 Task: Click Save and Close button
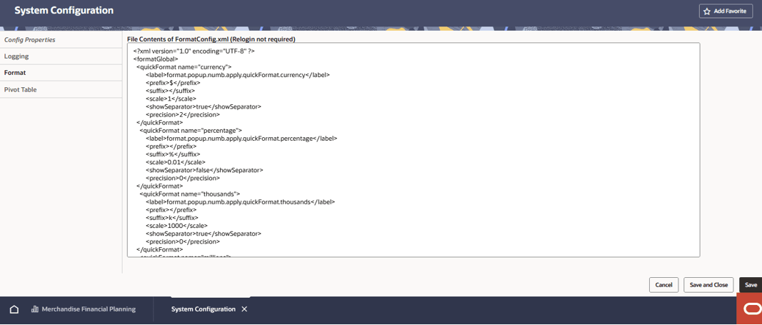(708, 285)
